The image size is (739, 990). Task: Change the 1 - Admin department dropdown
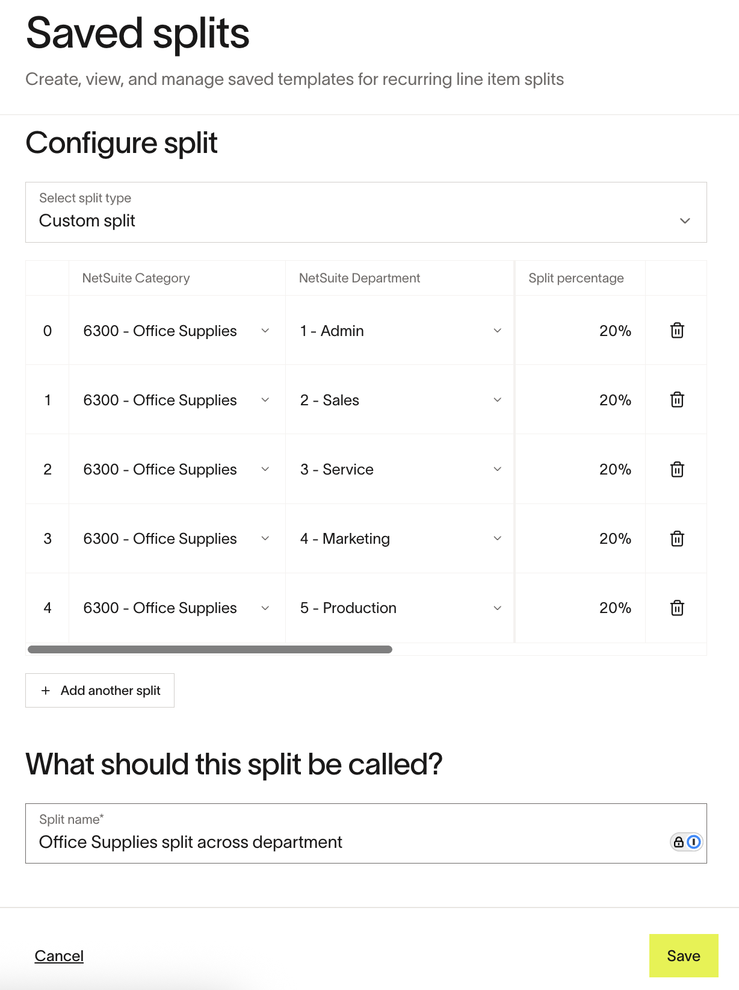(400, 331)
